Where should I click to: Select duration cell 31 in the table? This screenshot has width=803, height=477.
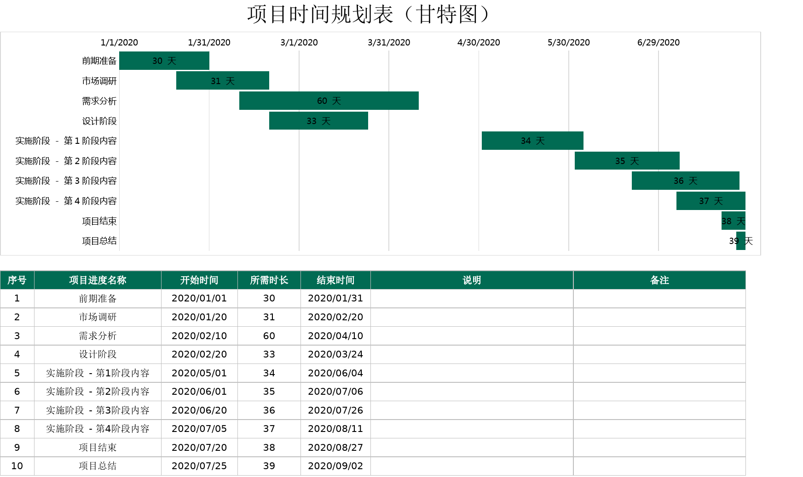269,317
